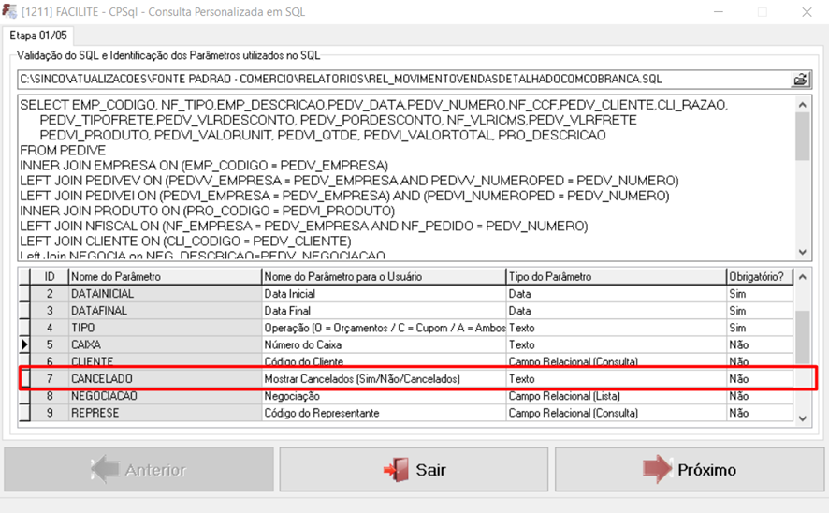Open the SQL file browse folder icon
Screen dimensions: 829x513
coord(800,80)
